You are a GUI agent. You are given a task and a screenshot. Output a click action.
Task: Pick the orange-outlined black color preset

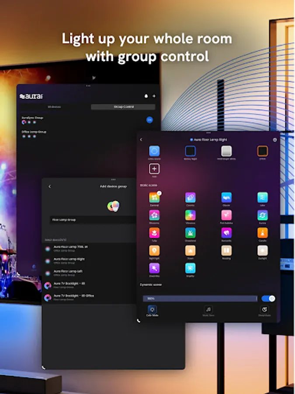point(262,151)
